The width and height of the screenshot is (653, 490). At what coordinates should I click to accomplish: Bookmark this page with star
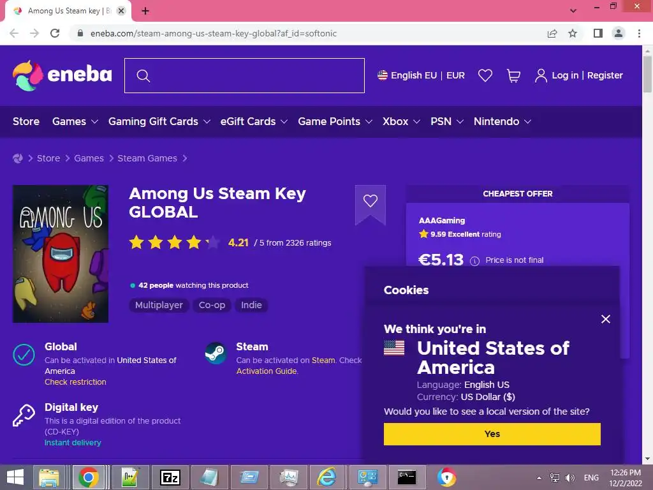click(x=573, y=33)
